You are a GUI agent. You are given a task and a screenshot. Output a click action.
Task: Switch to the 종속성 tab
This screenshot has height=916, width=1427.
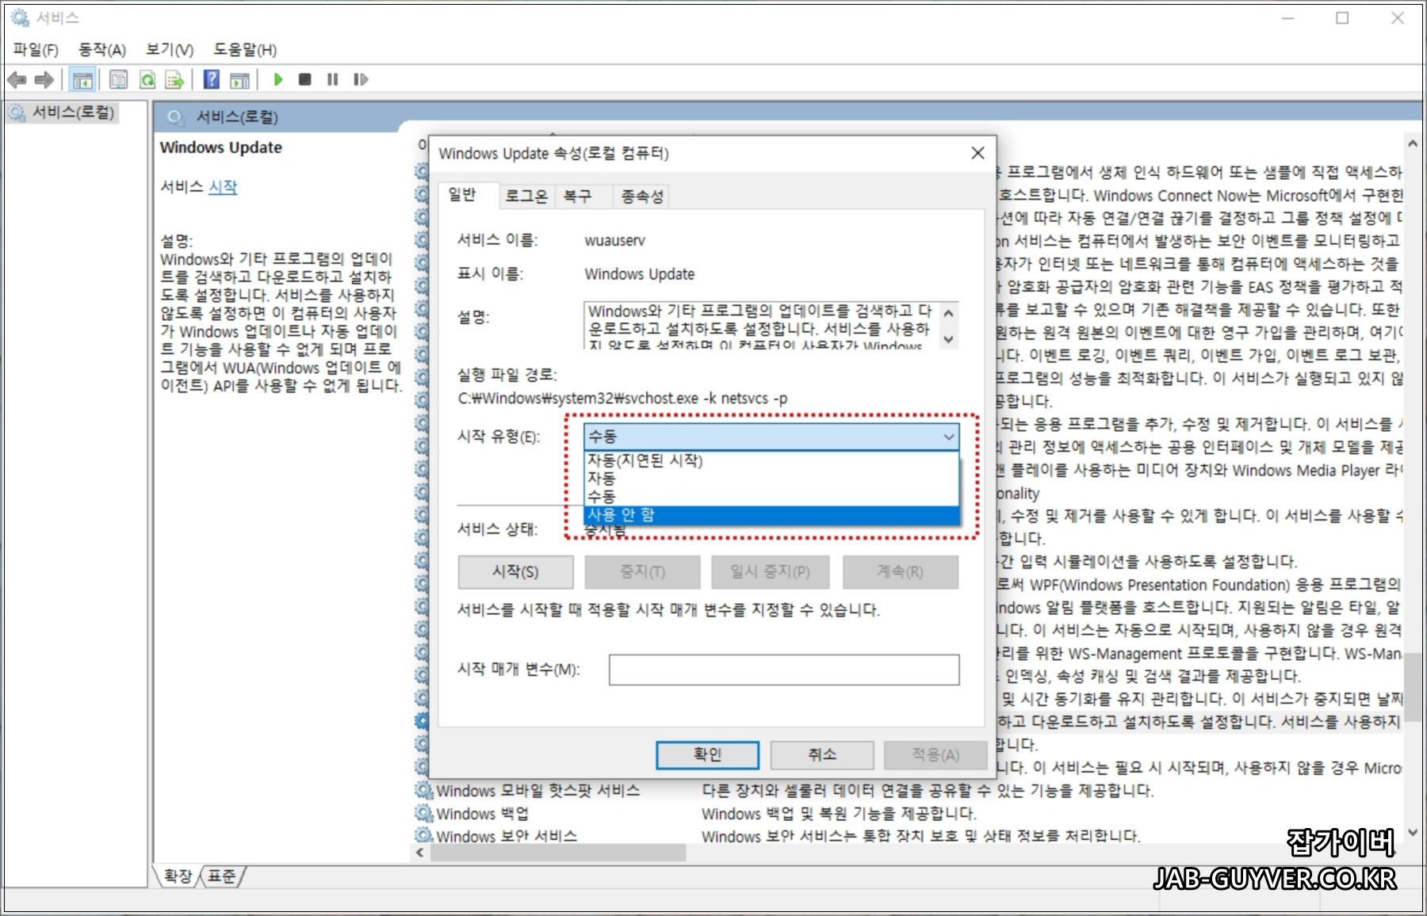[x=641, y=197]
